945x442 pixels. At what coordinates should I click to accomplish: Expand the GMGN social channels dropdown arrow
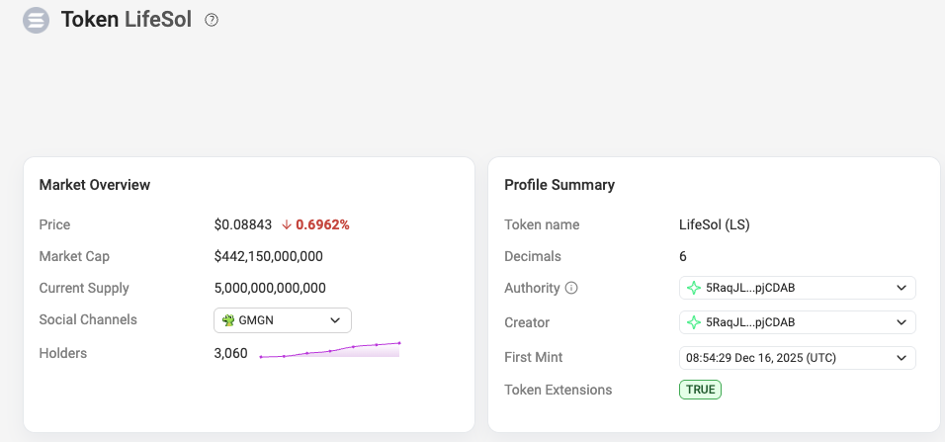click(x=335, y=320)
